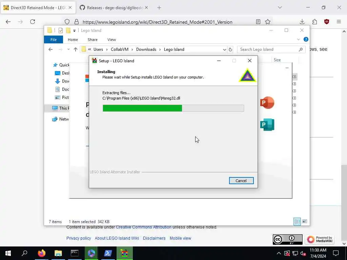
Task: Click the Explorer help icon
Action: pos(306,39)
